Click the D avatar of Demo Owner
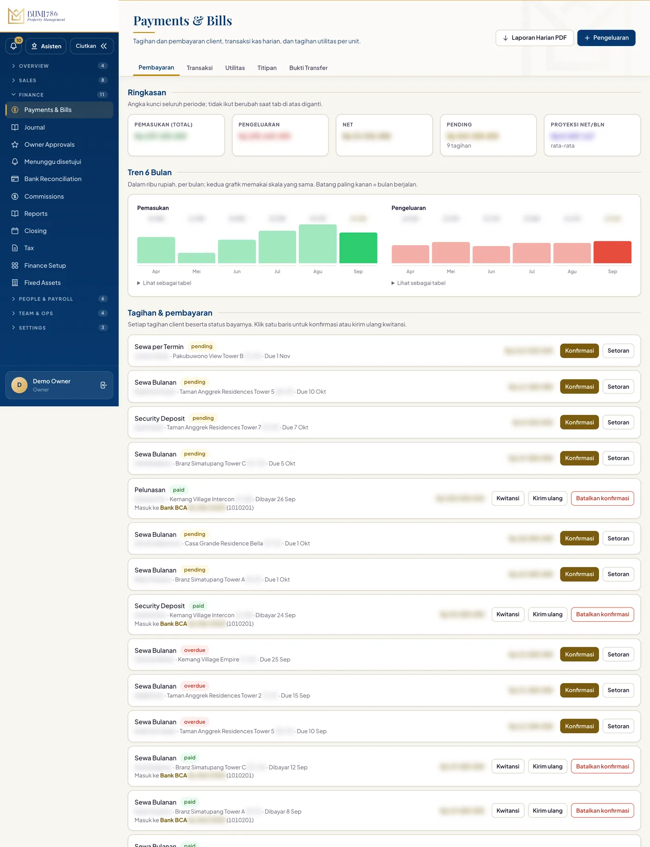This screenshot has width=650, height=847. (x=19, y=385)
